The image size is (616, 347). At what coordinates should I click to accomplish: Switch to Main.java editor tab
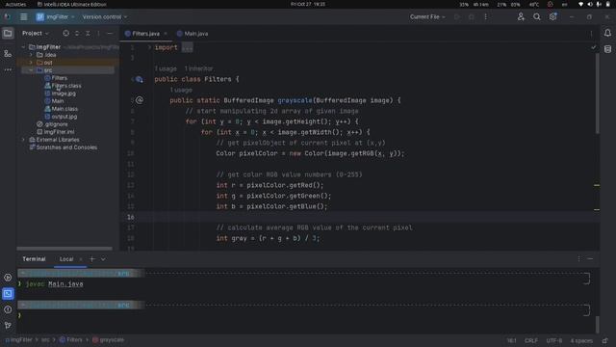(x=192, y=34)
